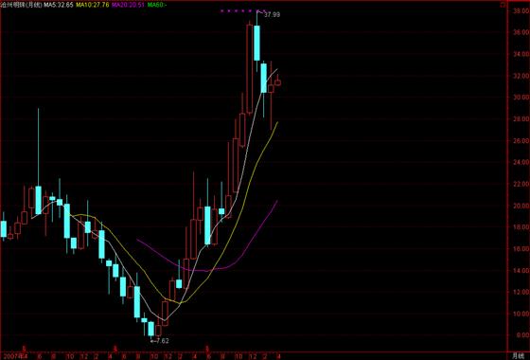Select the tallest red candlestick near the peak
The image size is (530, 360).
tap(250, 68)
